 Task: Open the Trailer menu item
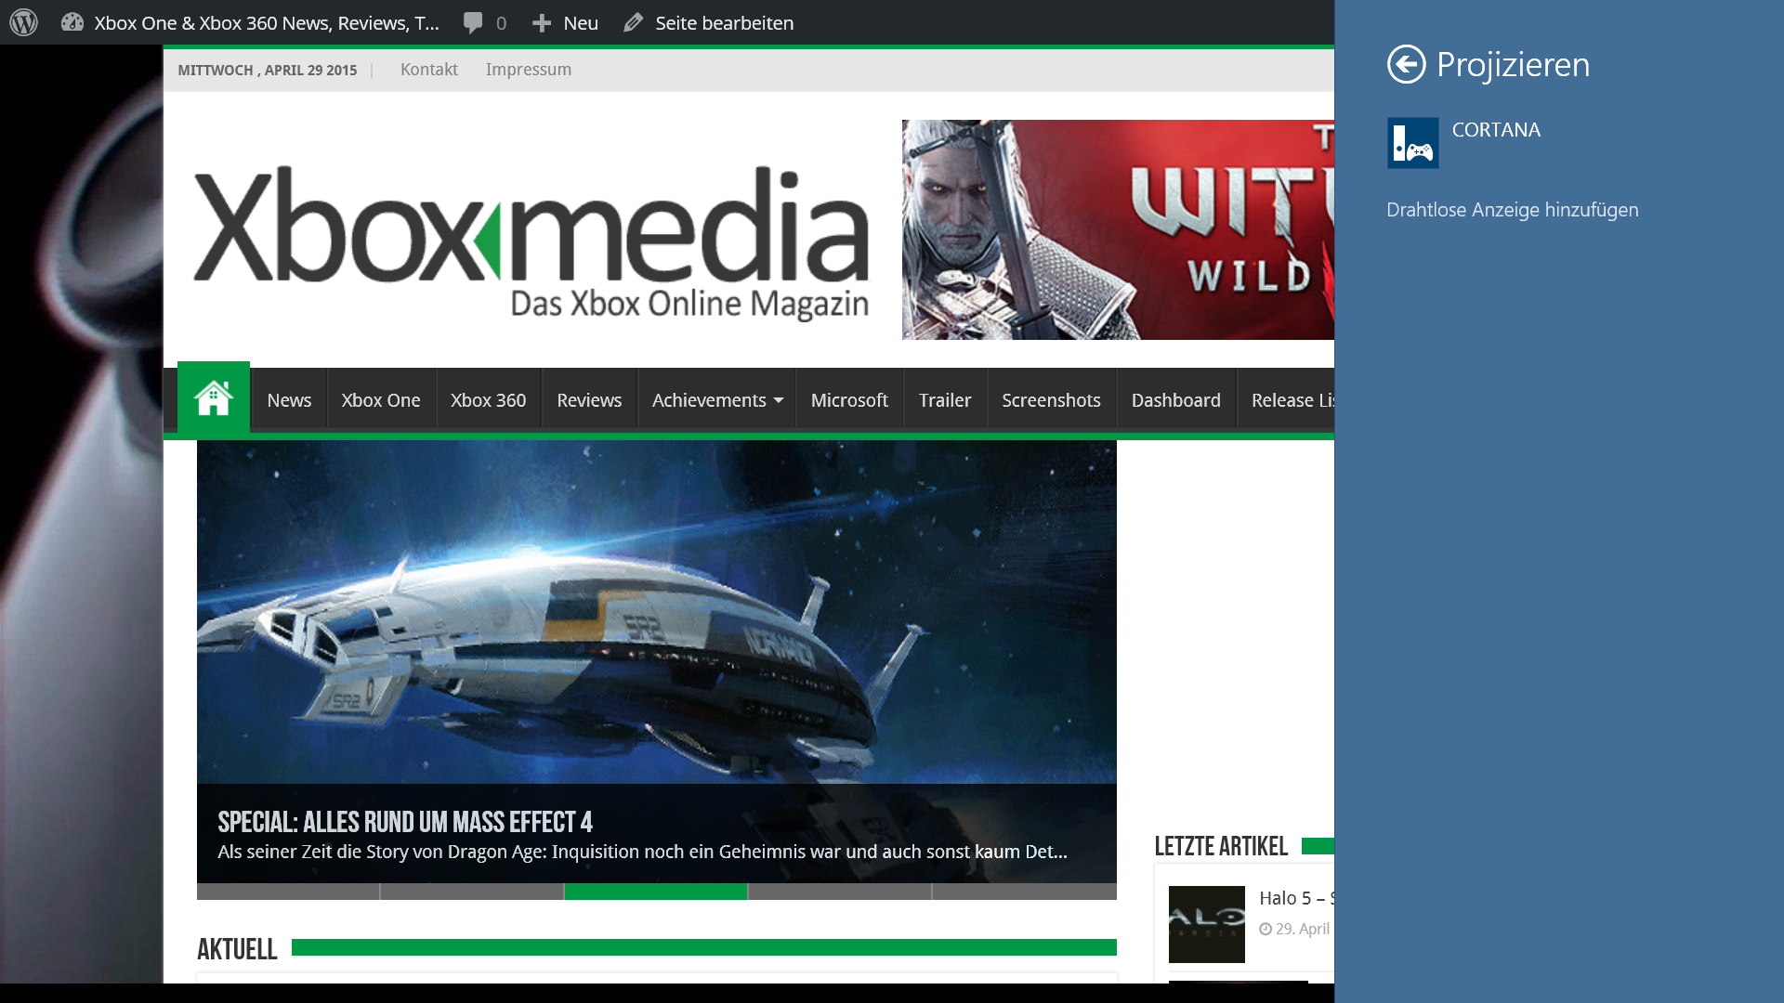pos(945,400)
